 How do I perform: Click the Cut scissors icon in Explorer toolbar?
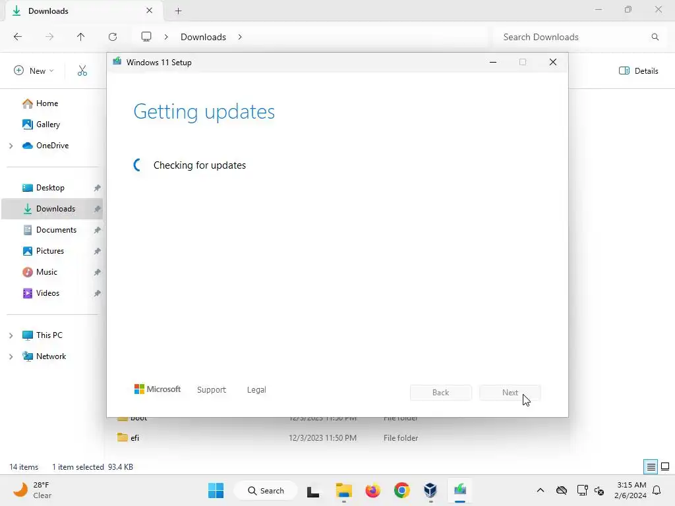coord(82,70)
